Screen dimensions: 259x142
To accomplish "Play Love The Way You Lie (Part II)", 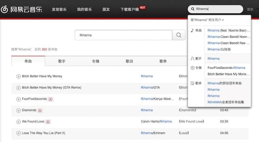I will click(x=19, y=133).
